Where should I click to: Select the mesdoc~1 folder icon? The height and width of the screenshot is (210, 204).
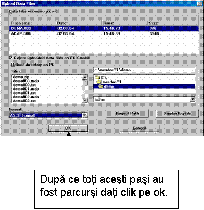pos(99,82)
